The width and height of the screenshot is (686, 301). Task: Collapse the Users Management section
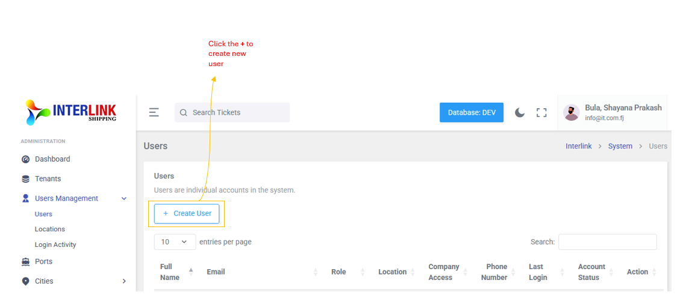124,199
